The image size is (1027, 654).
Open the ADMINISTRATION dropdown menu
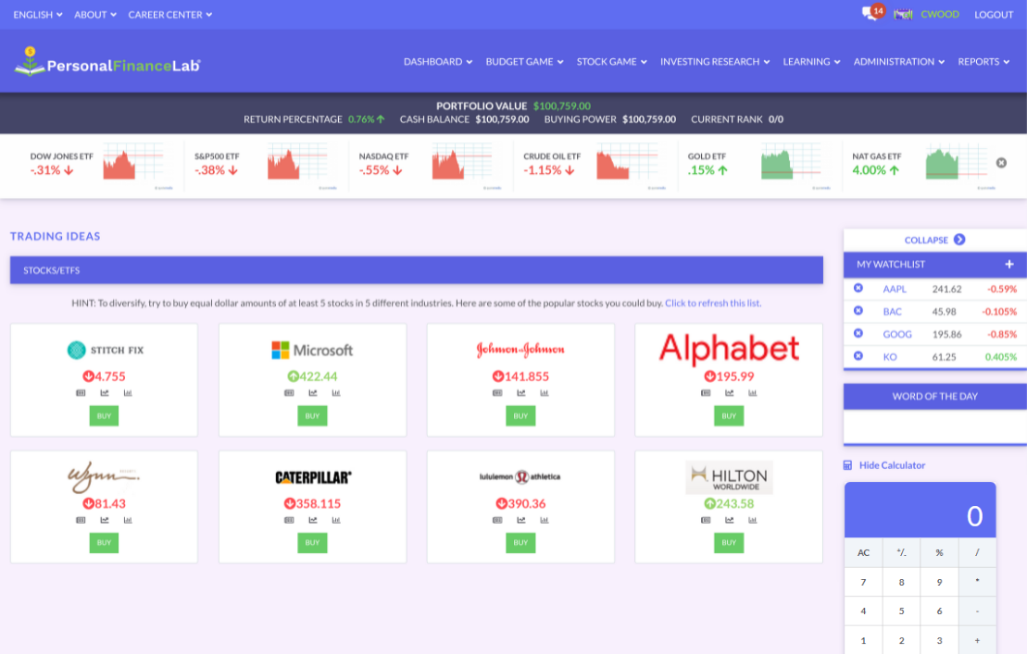click(899, 61)
